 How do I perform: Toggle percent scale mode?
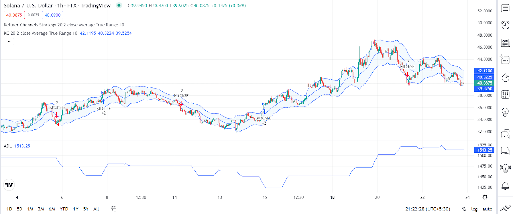tap(464, 209)
